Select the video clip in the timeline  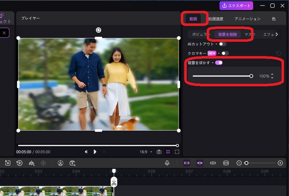(x=57, y=191)
